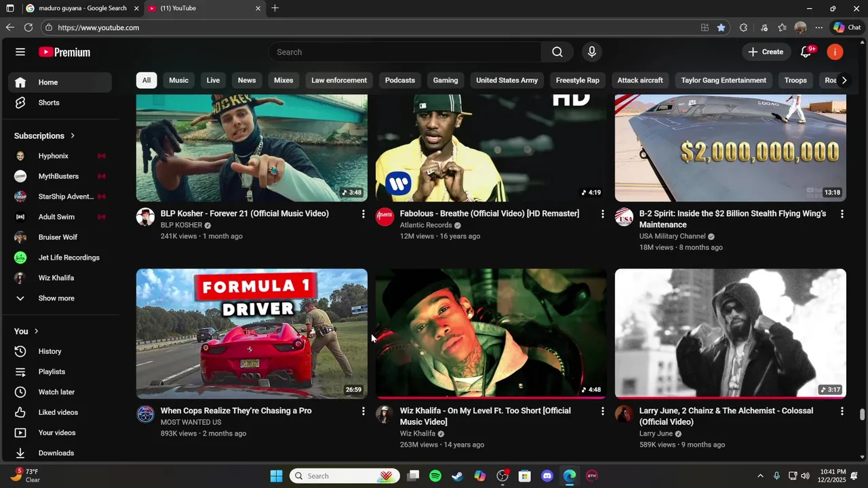This screenshot has height=488, width=868.
Task: Play the Larry June Colossal thumbnail
Action: pos(730,334)
